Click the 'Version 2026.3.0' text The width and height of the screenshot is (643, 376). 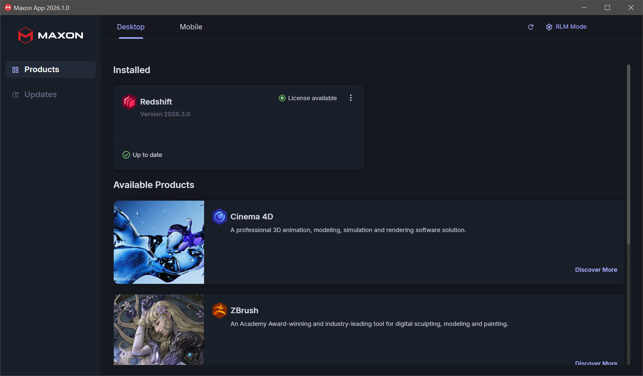click(x=165, y=114)
